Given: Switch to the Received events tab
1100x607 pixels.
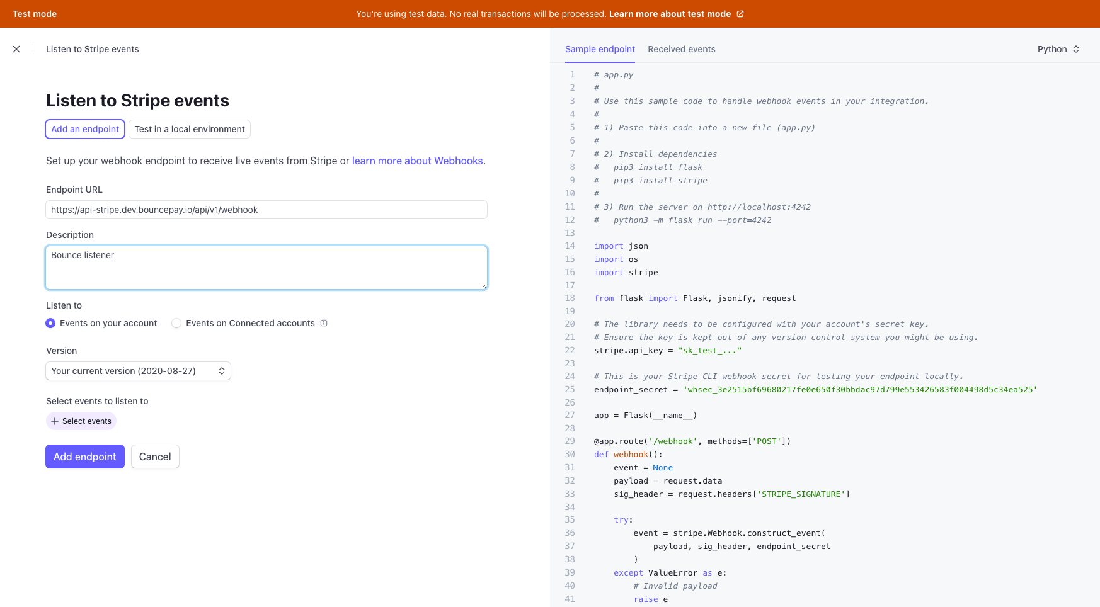Looking at the screenshot, I should (681, 49).
